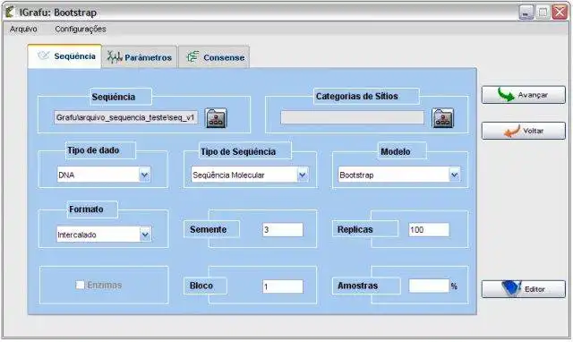Close the IGrafu Bootstrap window
The height and width of the screenshot is (342, 573).
(560, 13)
